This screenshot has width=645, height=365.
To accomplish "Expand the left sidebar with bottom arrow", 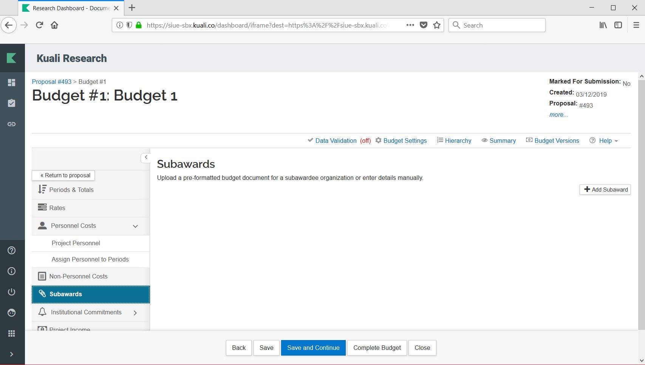I will coord(12,354).
